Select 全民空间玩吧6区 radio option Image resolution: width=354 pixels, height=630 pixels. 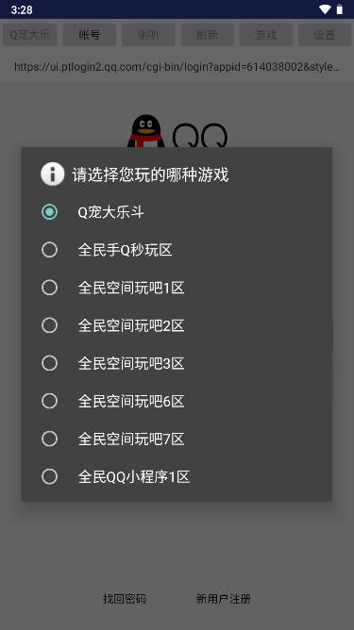(x=177, y=401)
